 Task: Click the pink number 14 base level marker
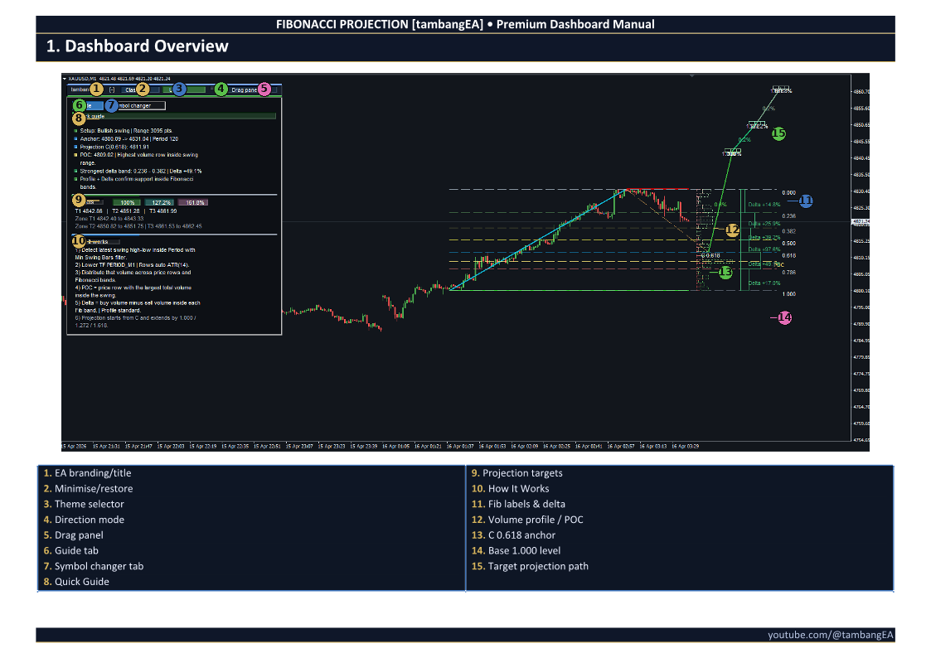tap(784, 317)
